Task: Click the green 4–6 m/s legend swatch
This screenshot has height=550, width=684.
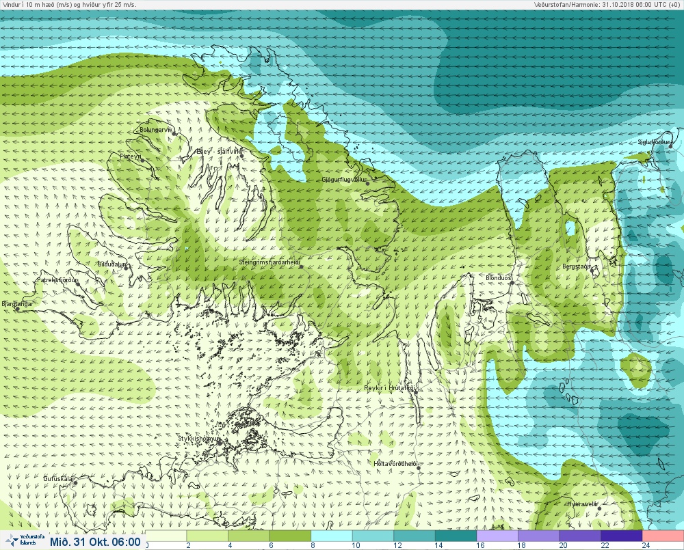Action: [x=249, y=536]
